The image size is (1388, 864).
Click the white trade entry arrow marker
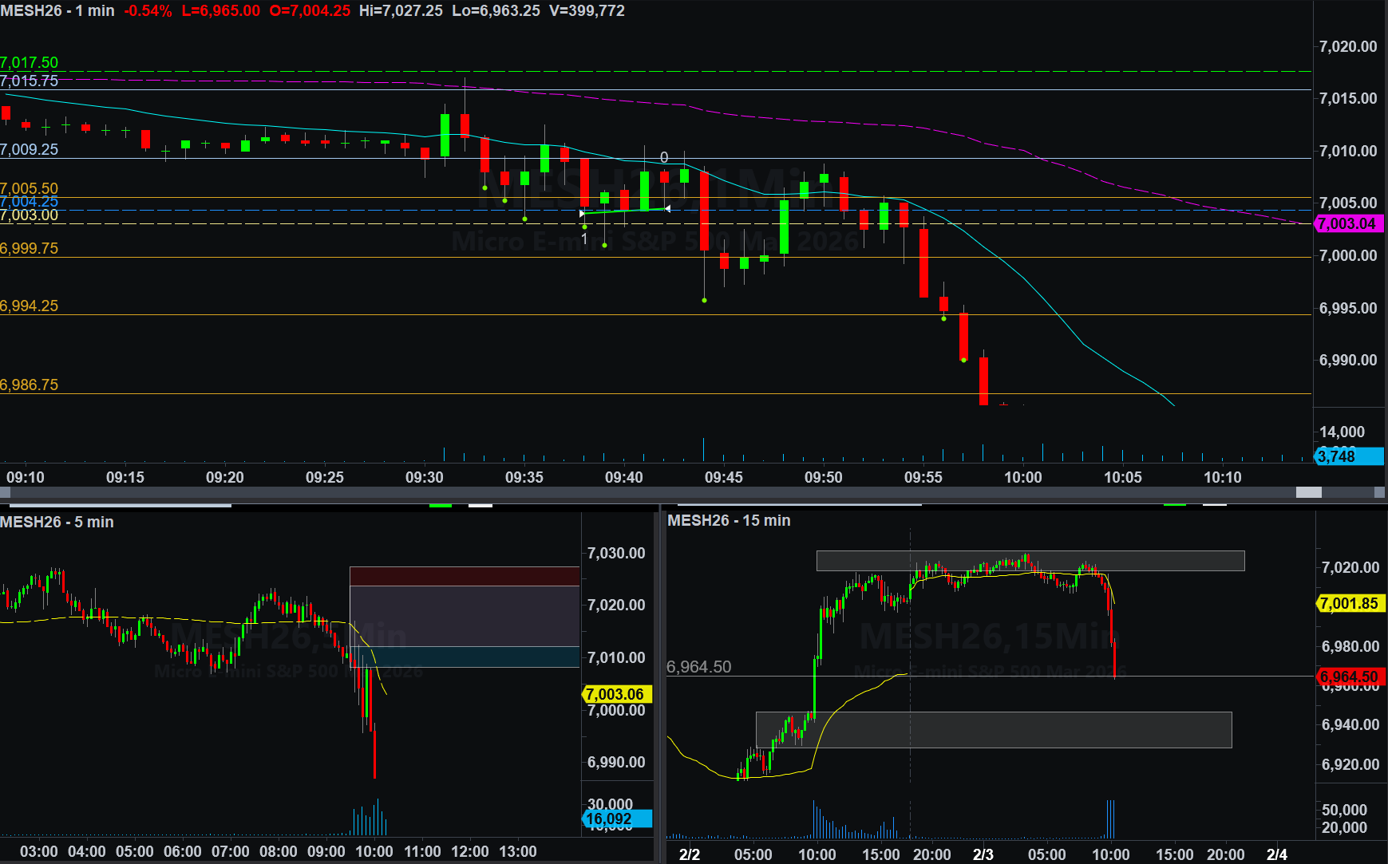coord(582,214)
